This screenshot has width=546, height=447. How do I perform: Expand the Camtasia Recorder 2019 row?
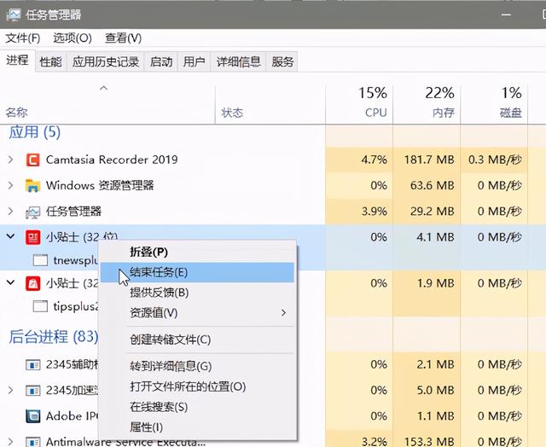coord(10,160)
